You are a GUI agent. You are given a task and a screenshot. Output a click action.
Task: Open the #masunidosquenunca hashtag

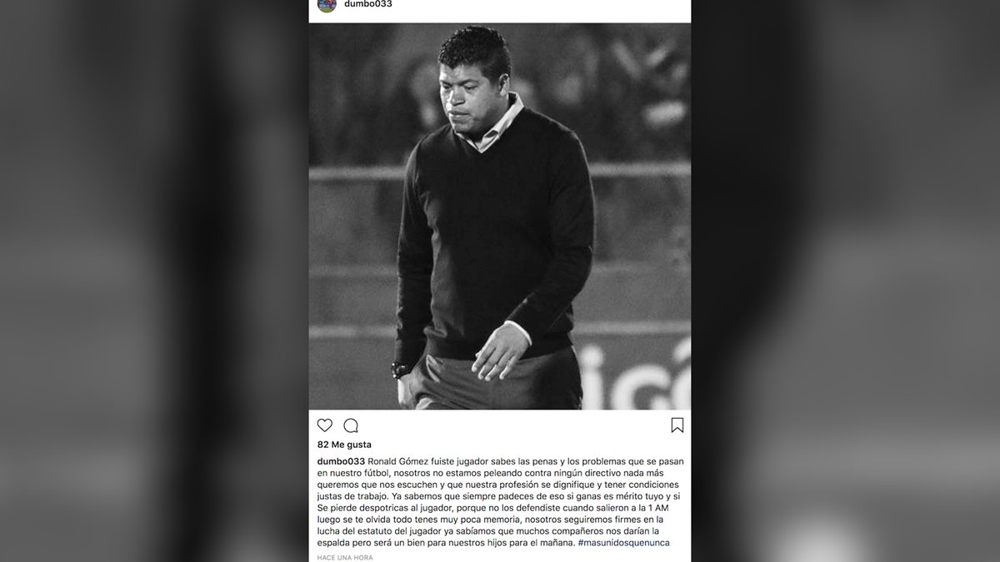[x=623, y=543]
